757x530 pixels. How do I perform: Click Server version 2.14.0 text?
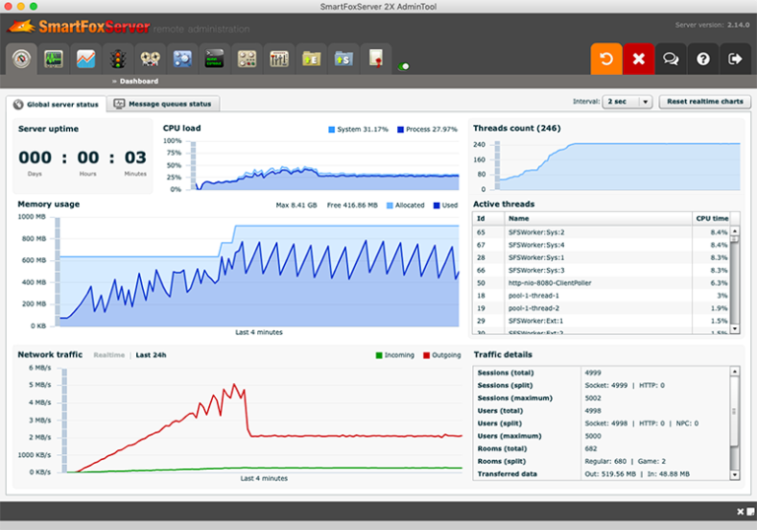pos(712,25)
